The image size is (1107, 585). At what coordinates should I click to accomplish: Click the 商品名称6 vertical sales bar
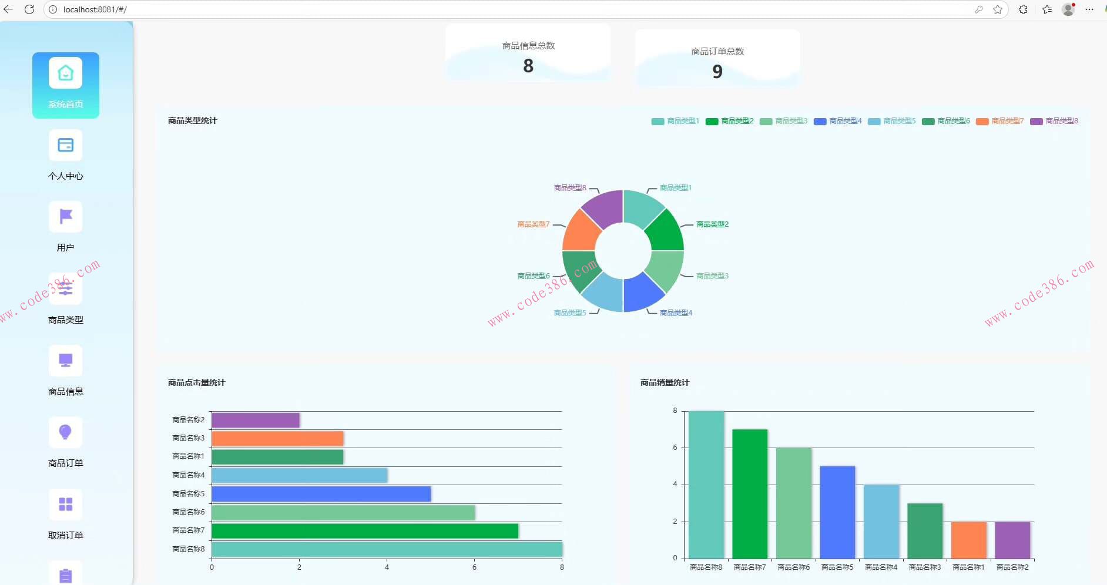(x=794, y=503)
